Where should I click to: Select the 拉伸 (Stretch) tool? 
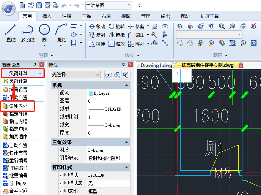pos(97,44)
